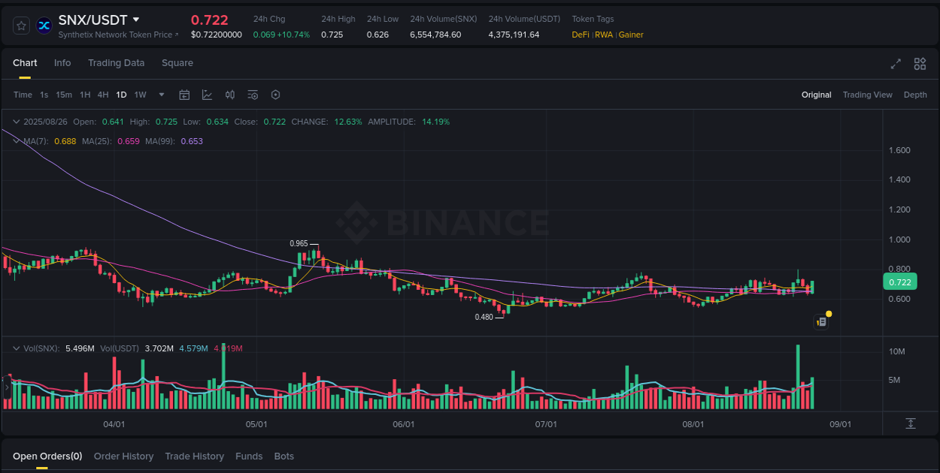Image resolution: width=940 pixels, height=473 pixels.
Task: Select the 1W timeframe
Action: 140,95
